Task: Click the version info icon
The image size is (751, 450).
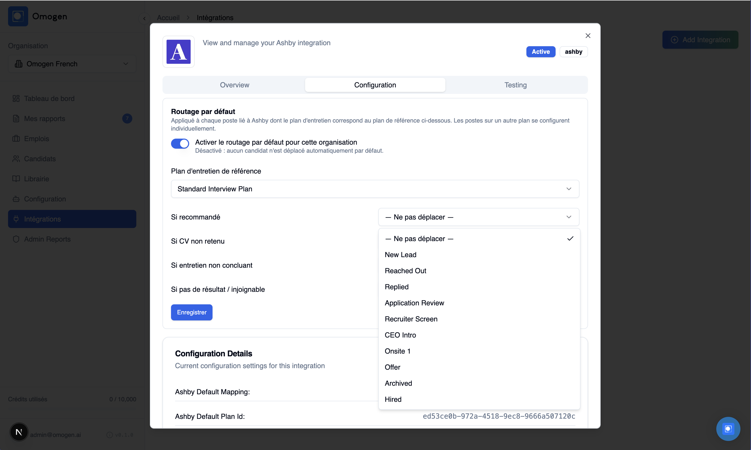Action: pos(110,435)
